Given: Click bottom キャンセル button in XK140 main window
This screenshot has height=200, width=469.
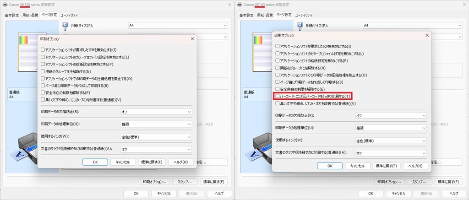Looking at the screenshot, I should pyautogui.click(x=398, y=194).
